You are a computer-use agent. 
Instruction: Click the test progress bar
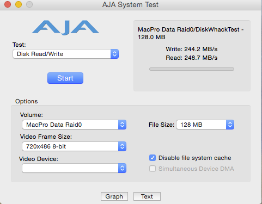(x=192, y=69)
